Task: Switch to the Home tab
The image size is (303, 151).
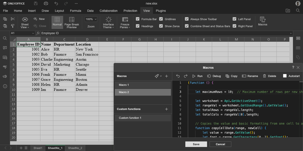Action: click(18, 11)
